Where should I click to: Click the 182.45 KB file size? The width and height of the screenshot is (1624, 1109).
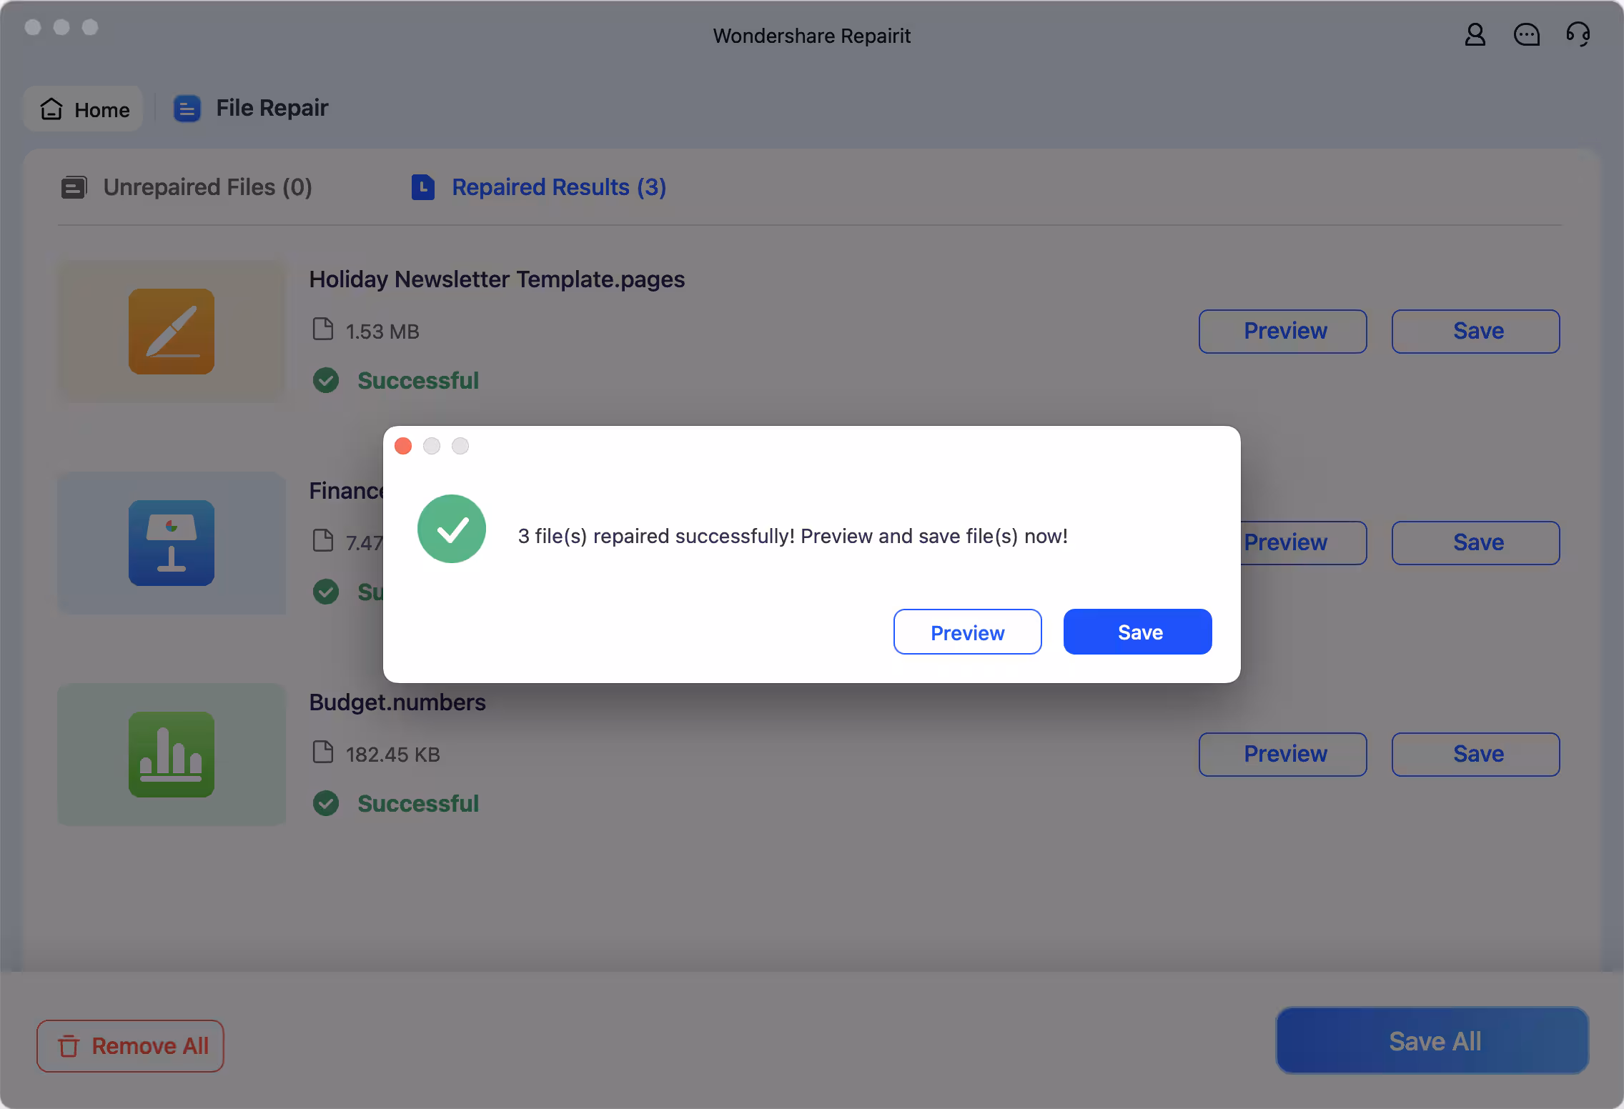click(393, 755)
